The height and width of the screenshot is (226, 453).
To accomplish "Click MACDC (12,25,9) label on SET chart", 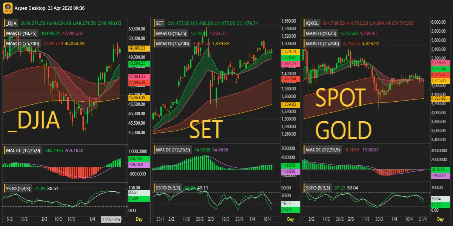I will pos(173,150).
